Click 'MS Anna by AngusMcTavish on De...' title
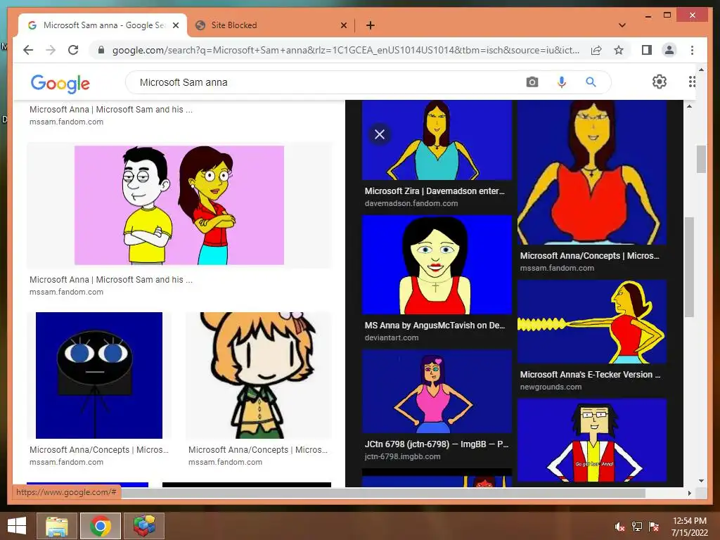This screenshot has height=540, width=720. click(x=435, y=325)
